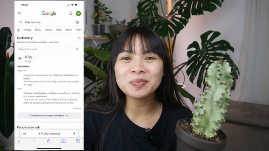Expand Translations and more definitions
The height and width of the screenshot is (151, 269).
[49, 116]
